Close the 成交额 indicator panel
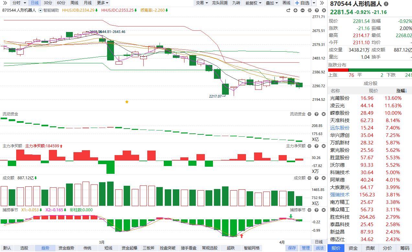Image resolution: width=412 pixels, height=252 pixels. [323, 178]
